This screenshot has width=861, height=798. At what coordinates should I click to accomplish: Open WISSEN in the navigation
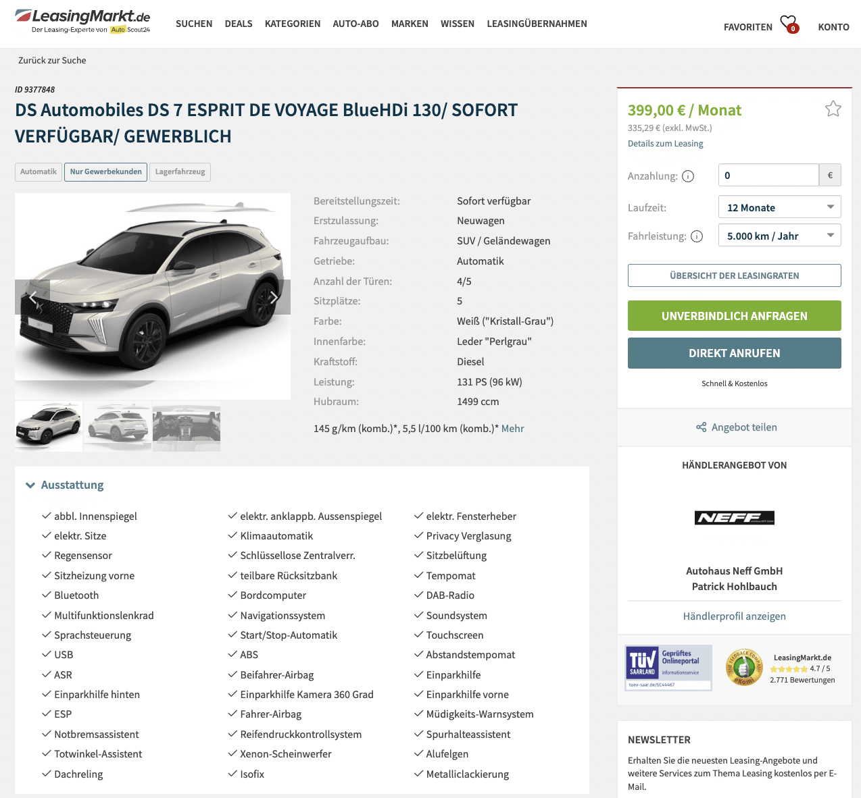(x=458, y=24)
